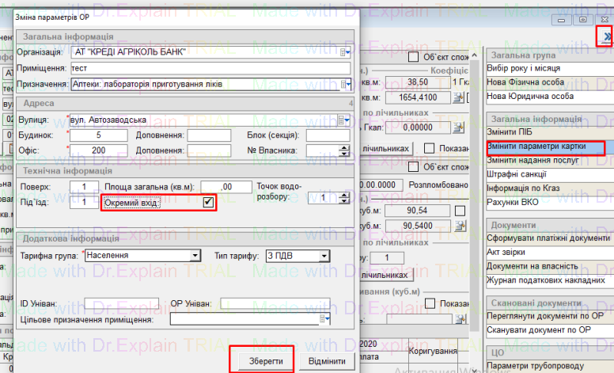Toggle the checkbox beside the 90,54 value
This screenshot has height=373, width=614.
tap(460, 211)
